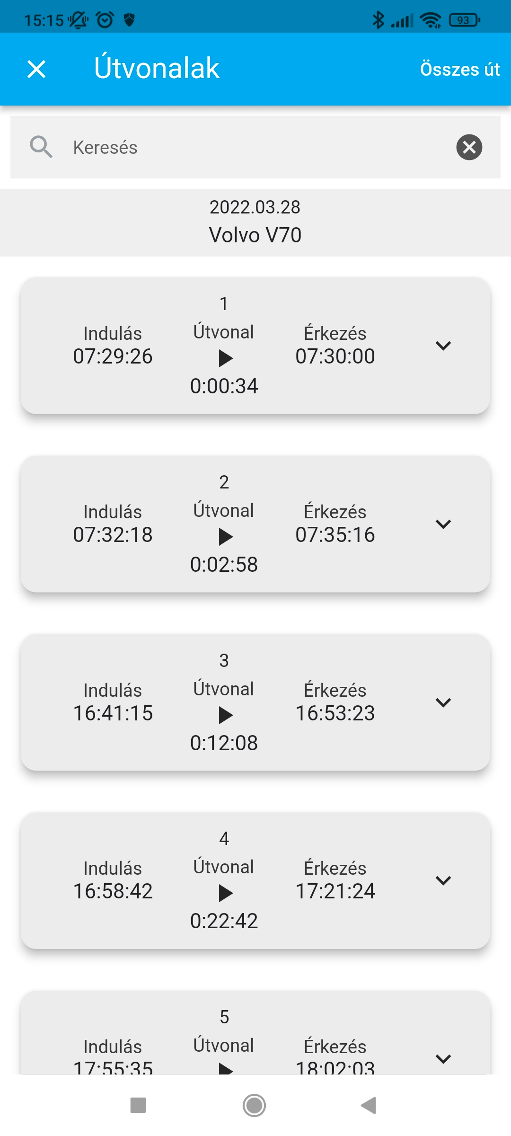Close the Útvonalak screen with the X

coord(36,69)
